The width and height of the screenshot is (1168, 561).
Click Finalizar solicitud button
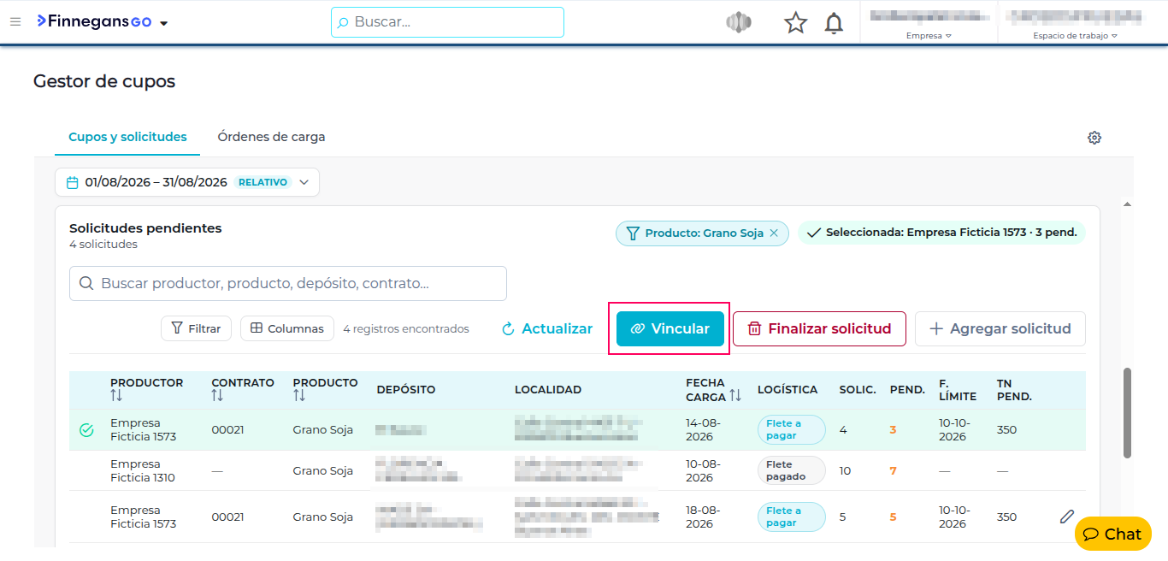[x=819, y=328]
